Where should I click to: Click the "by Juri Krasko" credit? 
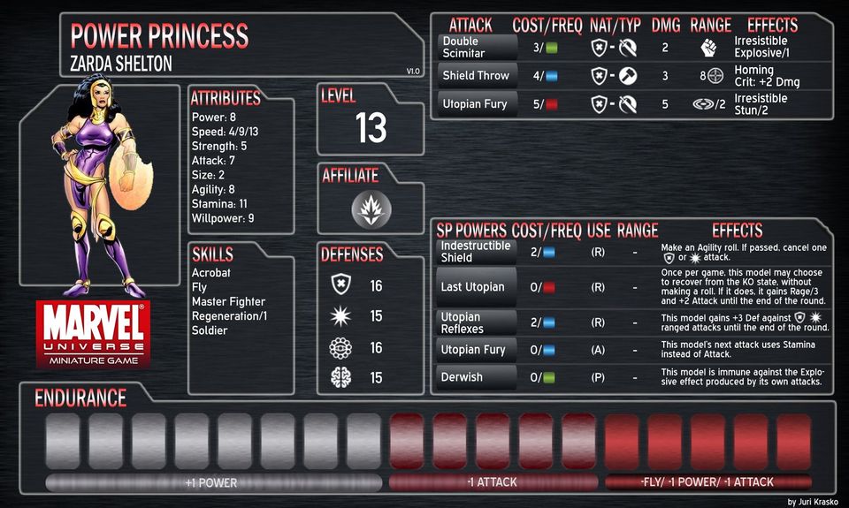pos(812,502)
